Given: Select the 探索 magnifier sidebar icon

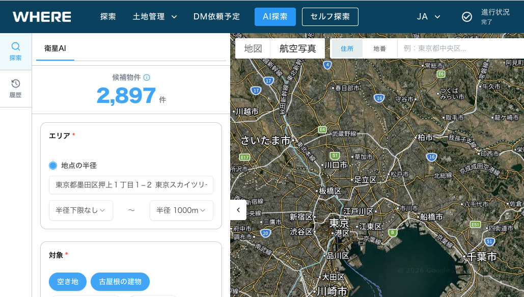Looking at the screenshot, I should pos(16,51).
